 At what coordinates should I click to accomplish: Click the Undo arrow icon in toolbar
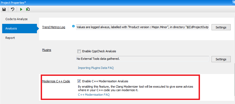(13, 9)
